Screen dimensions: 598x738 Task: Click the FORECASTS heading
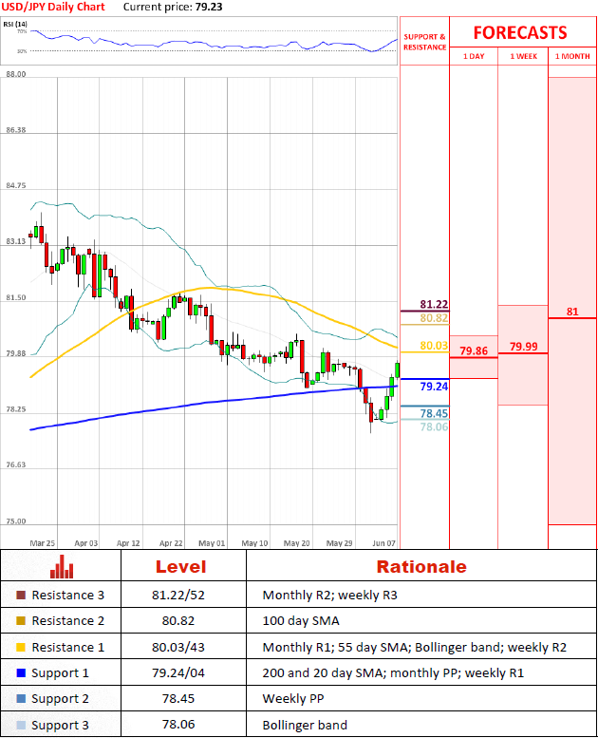(x=520, y=32)
